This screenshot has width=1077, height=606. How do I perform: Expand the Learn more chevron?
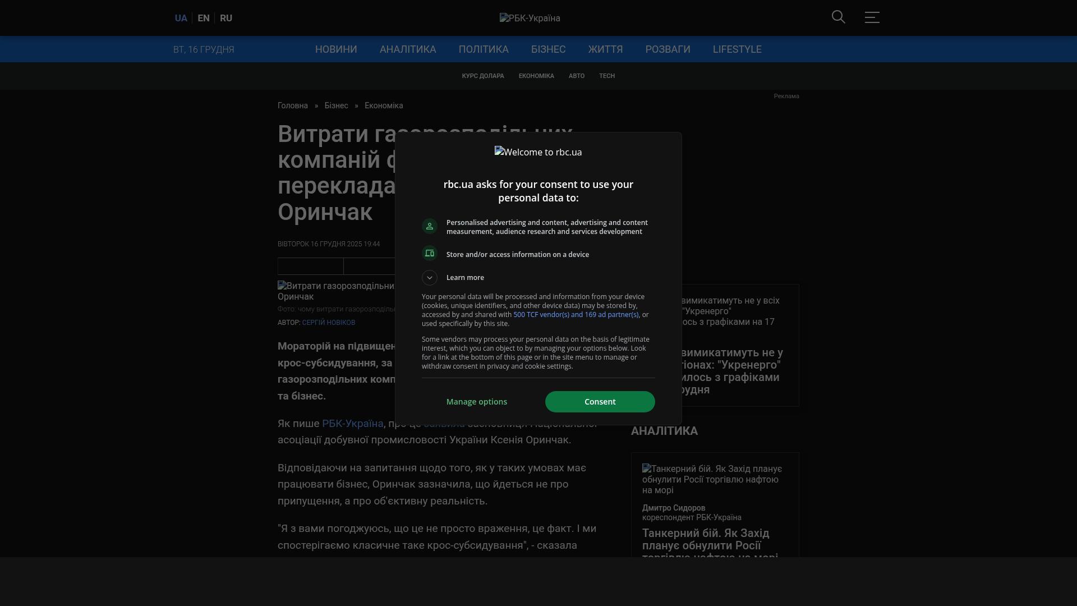coord(430,278)
